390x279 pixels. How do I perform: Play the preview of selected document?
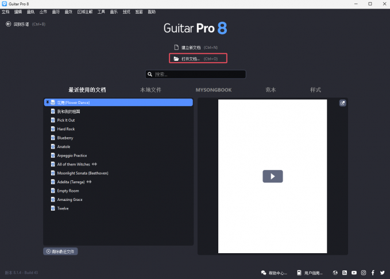pyautogui.click(x=273, y=176)
